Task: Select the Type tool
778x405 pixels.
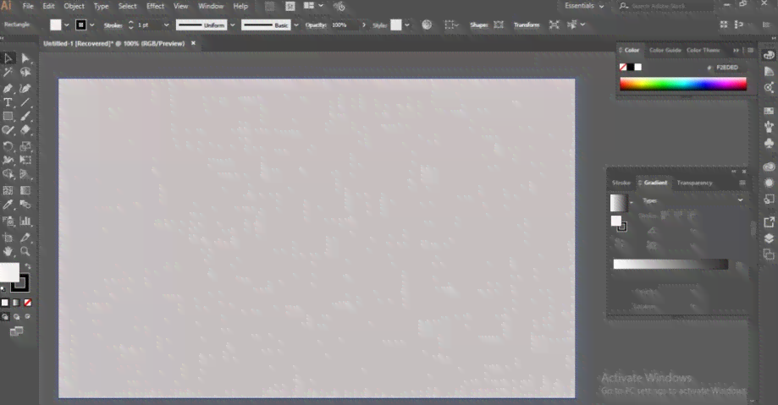Action: [8, 102]
